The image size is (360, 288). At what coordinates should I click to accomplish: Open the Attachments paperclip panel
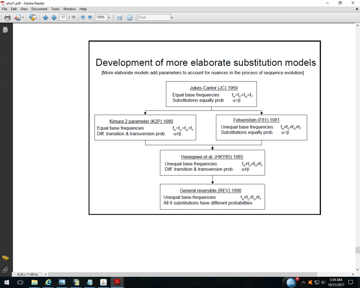tap(5, 270)
